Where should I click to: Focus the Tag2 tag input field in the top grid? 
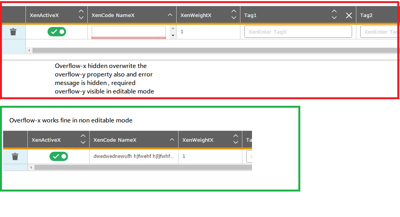380,32
